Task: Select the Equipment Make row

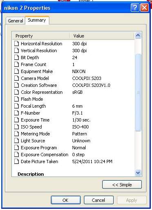Action: (x=73, y=71)
